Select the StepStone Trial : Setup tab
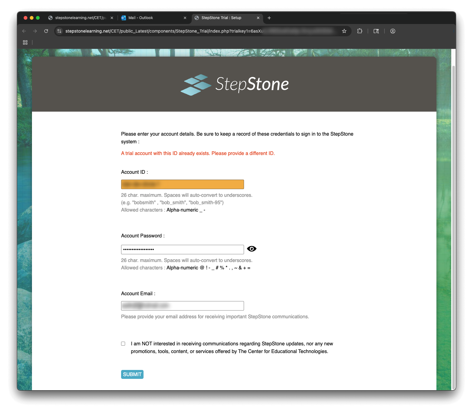This screenshot has width=473, height=413. point(227,18)
